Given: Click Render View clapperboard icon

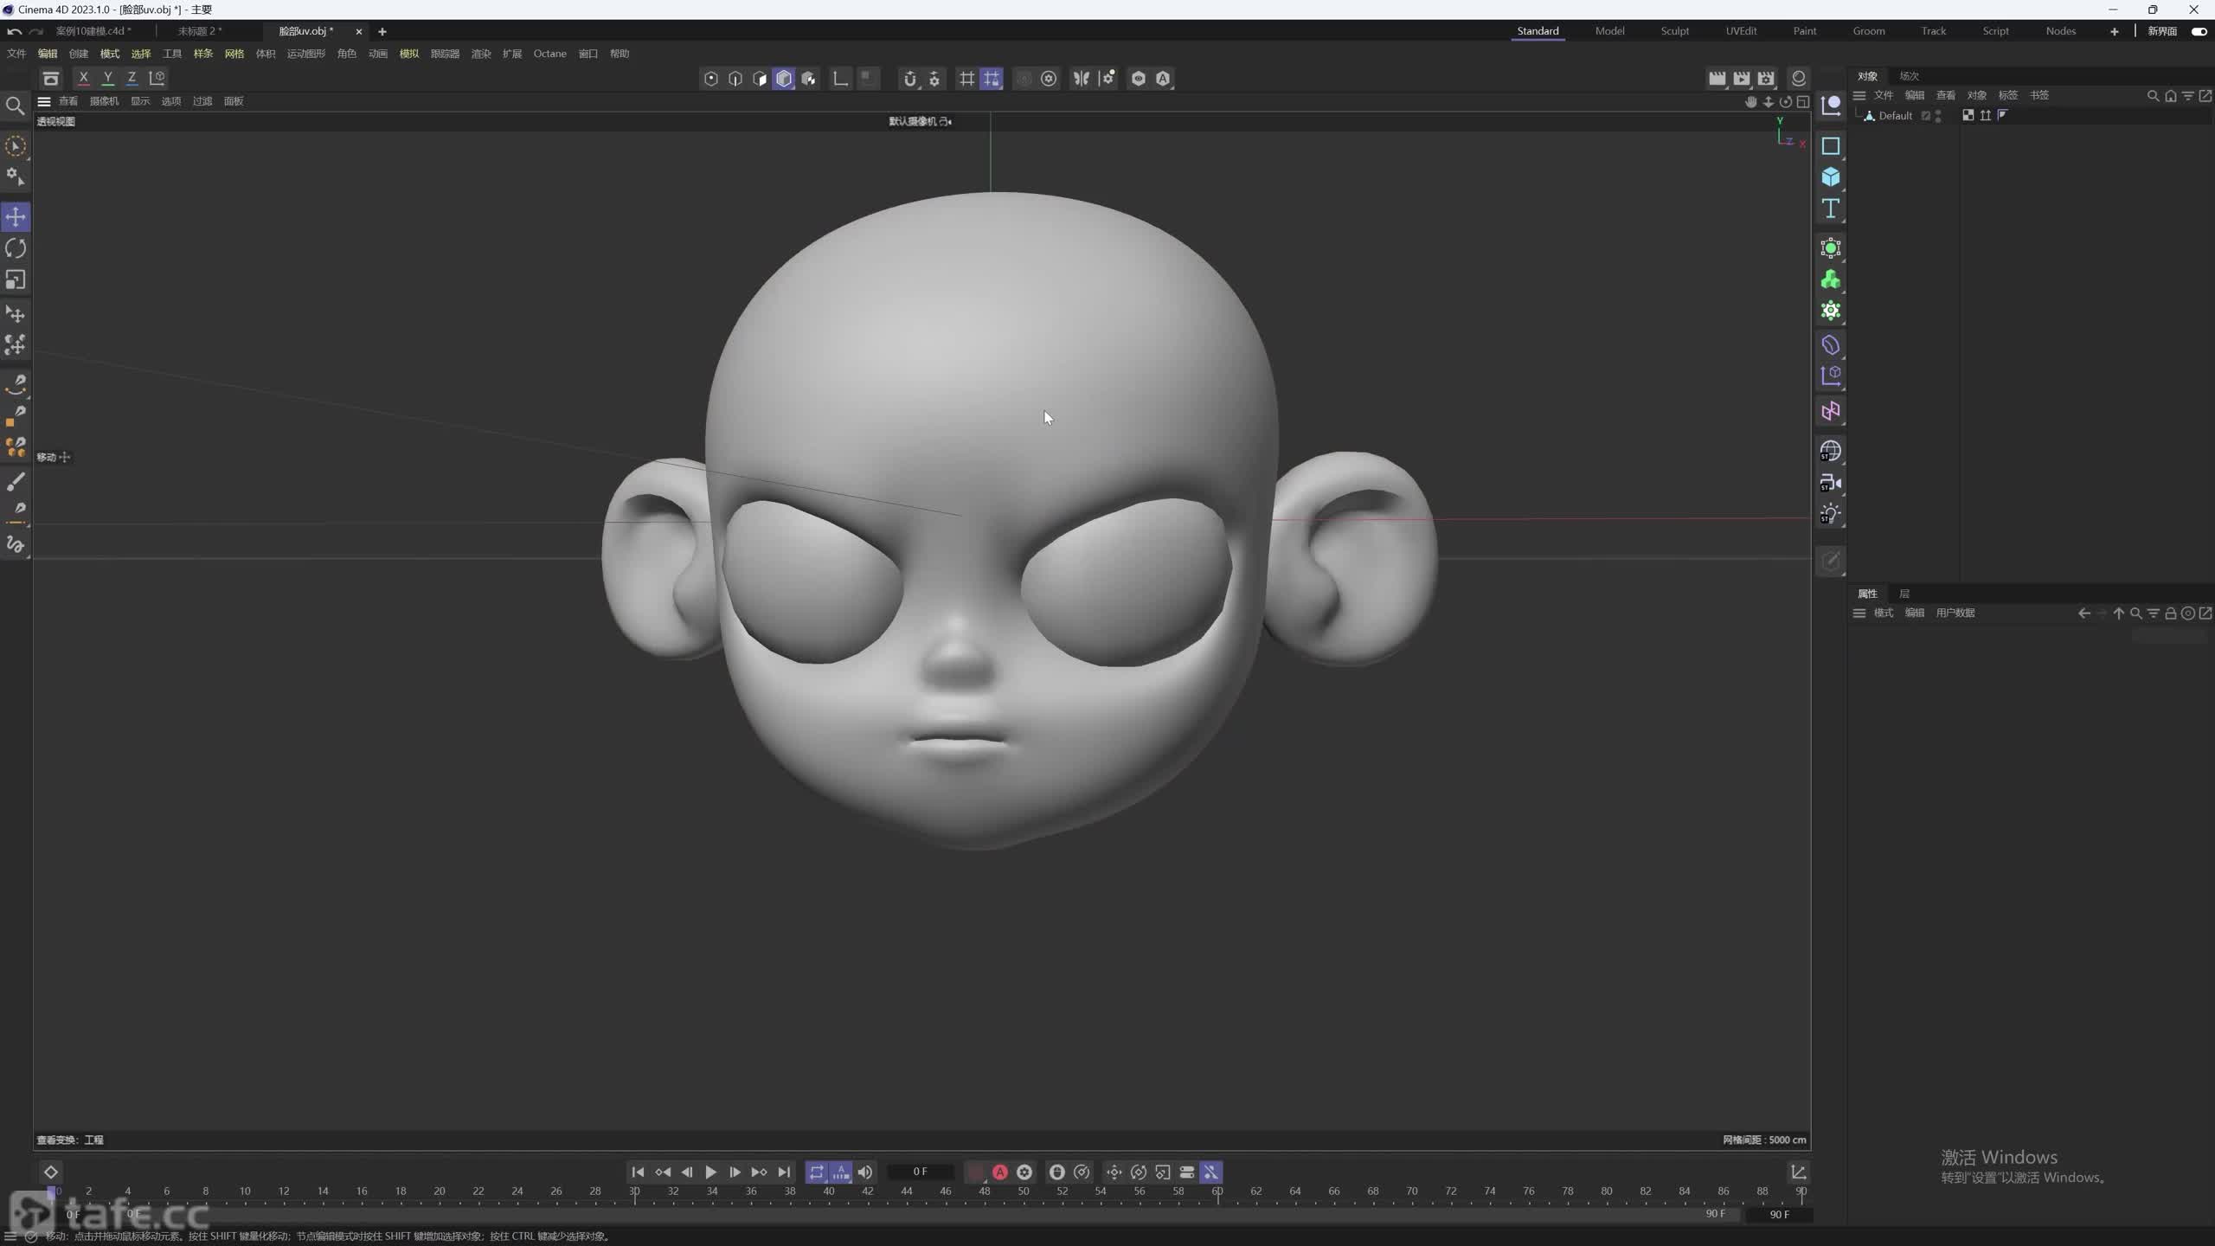Looking at the screenshot, I should (x=1717, y=79).
